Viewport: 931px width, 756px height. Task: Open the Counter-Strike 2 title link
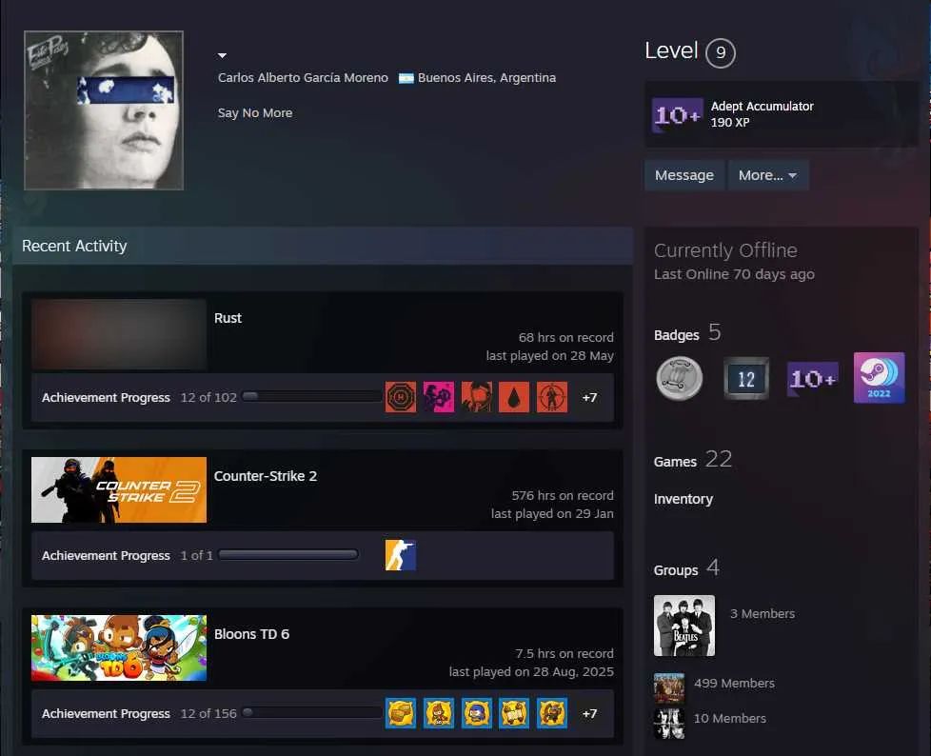(266, 476)
